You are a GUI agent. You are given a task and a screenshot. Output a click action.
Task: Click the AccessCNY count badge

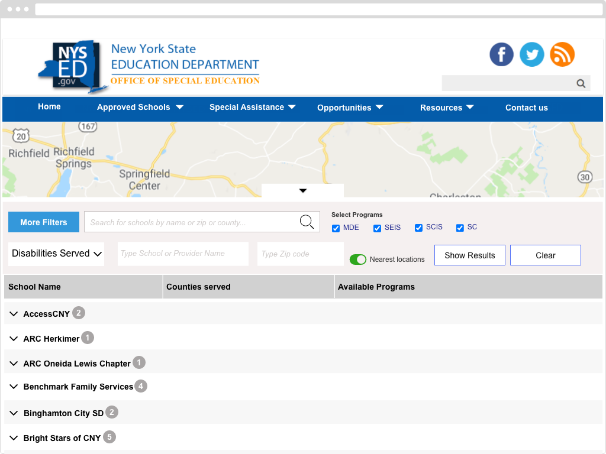coord(79,313)
